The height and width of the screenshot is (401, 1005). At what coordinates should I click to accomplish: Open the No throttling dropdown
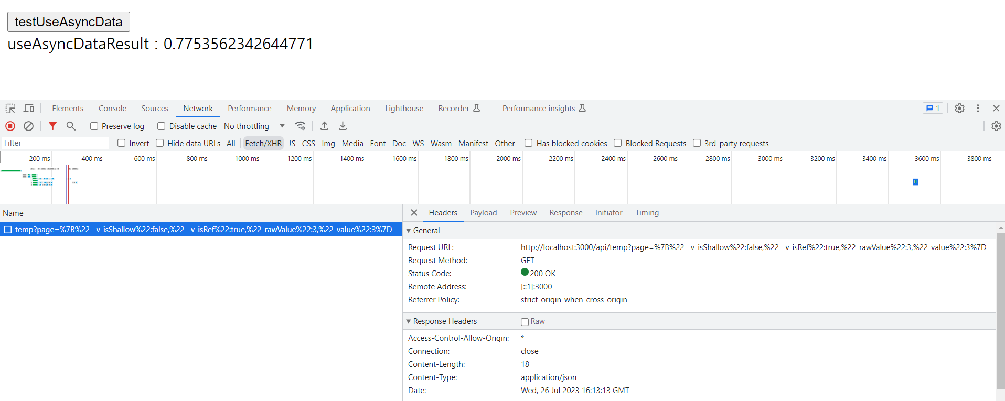click(254, 126)
